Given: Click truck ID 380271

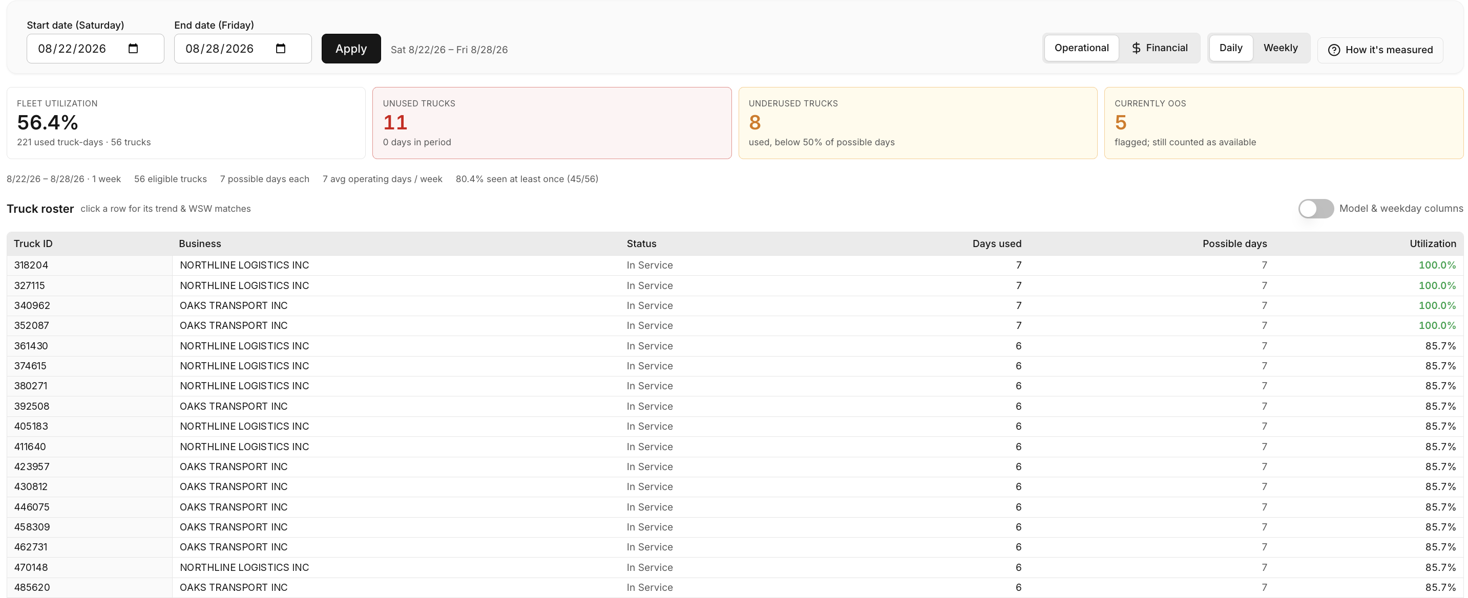Looking at the screenshot, I should coord(31,386).
